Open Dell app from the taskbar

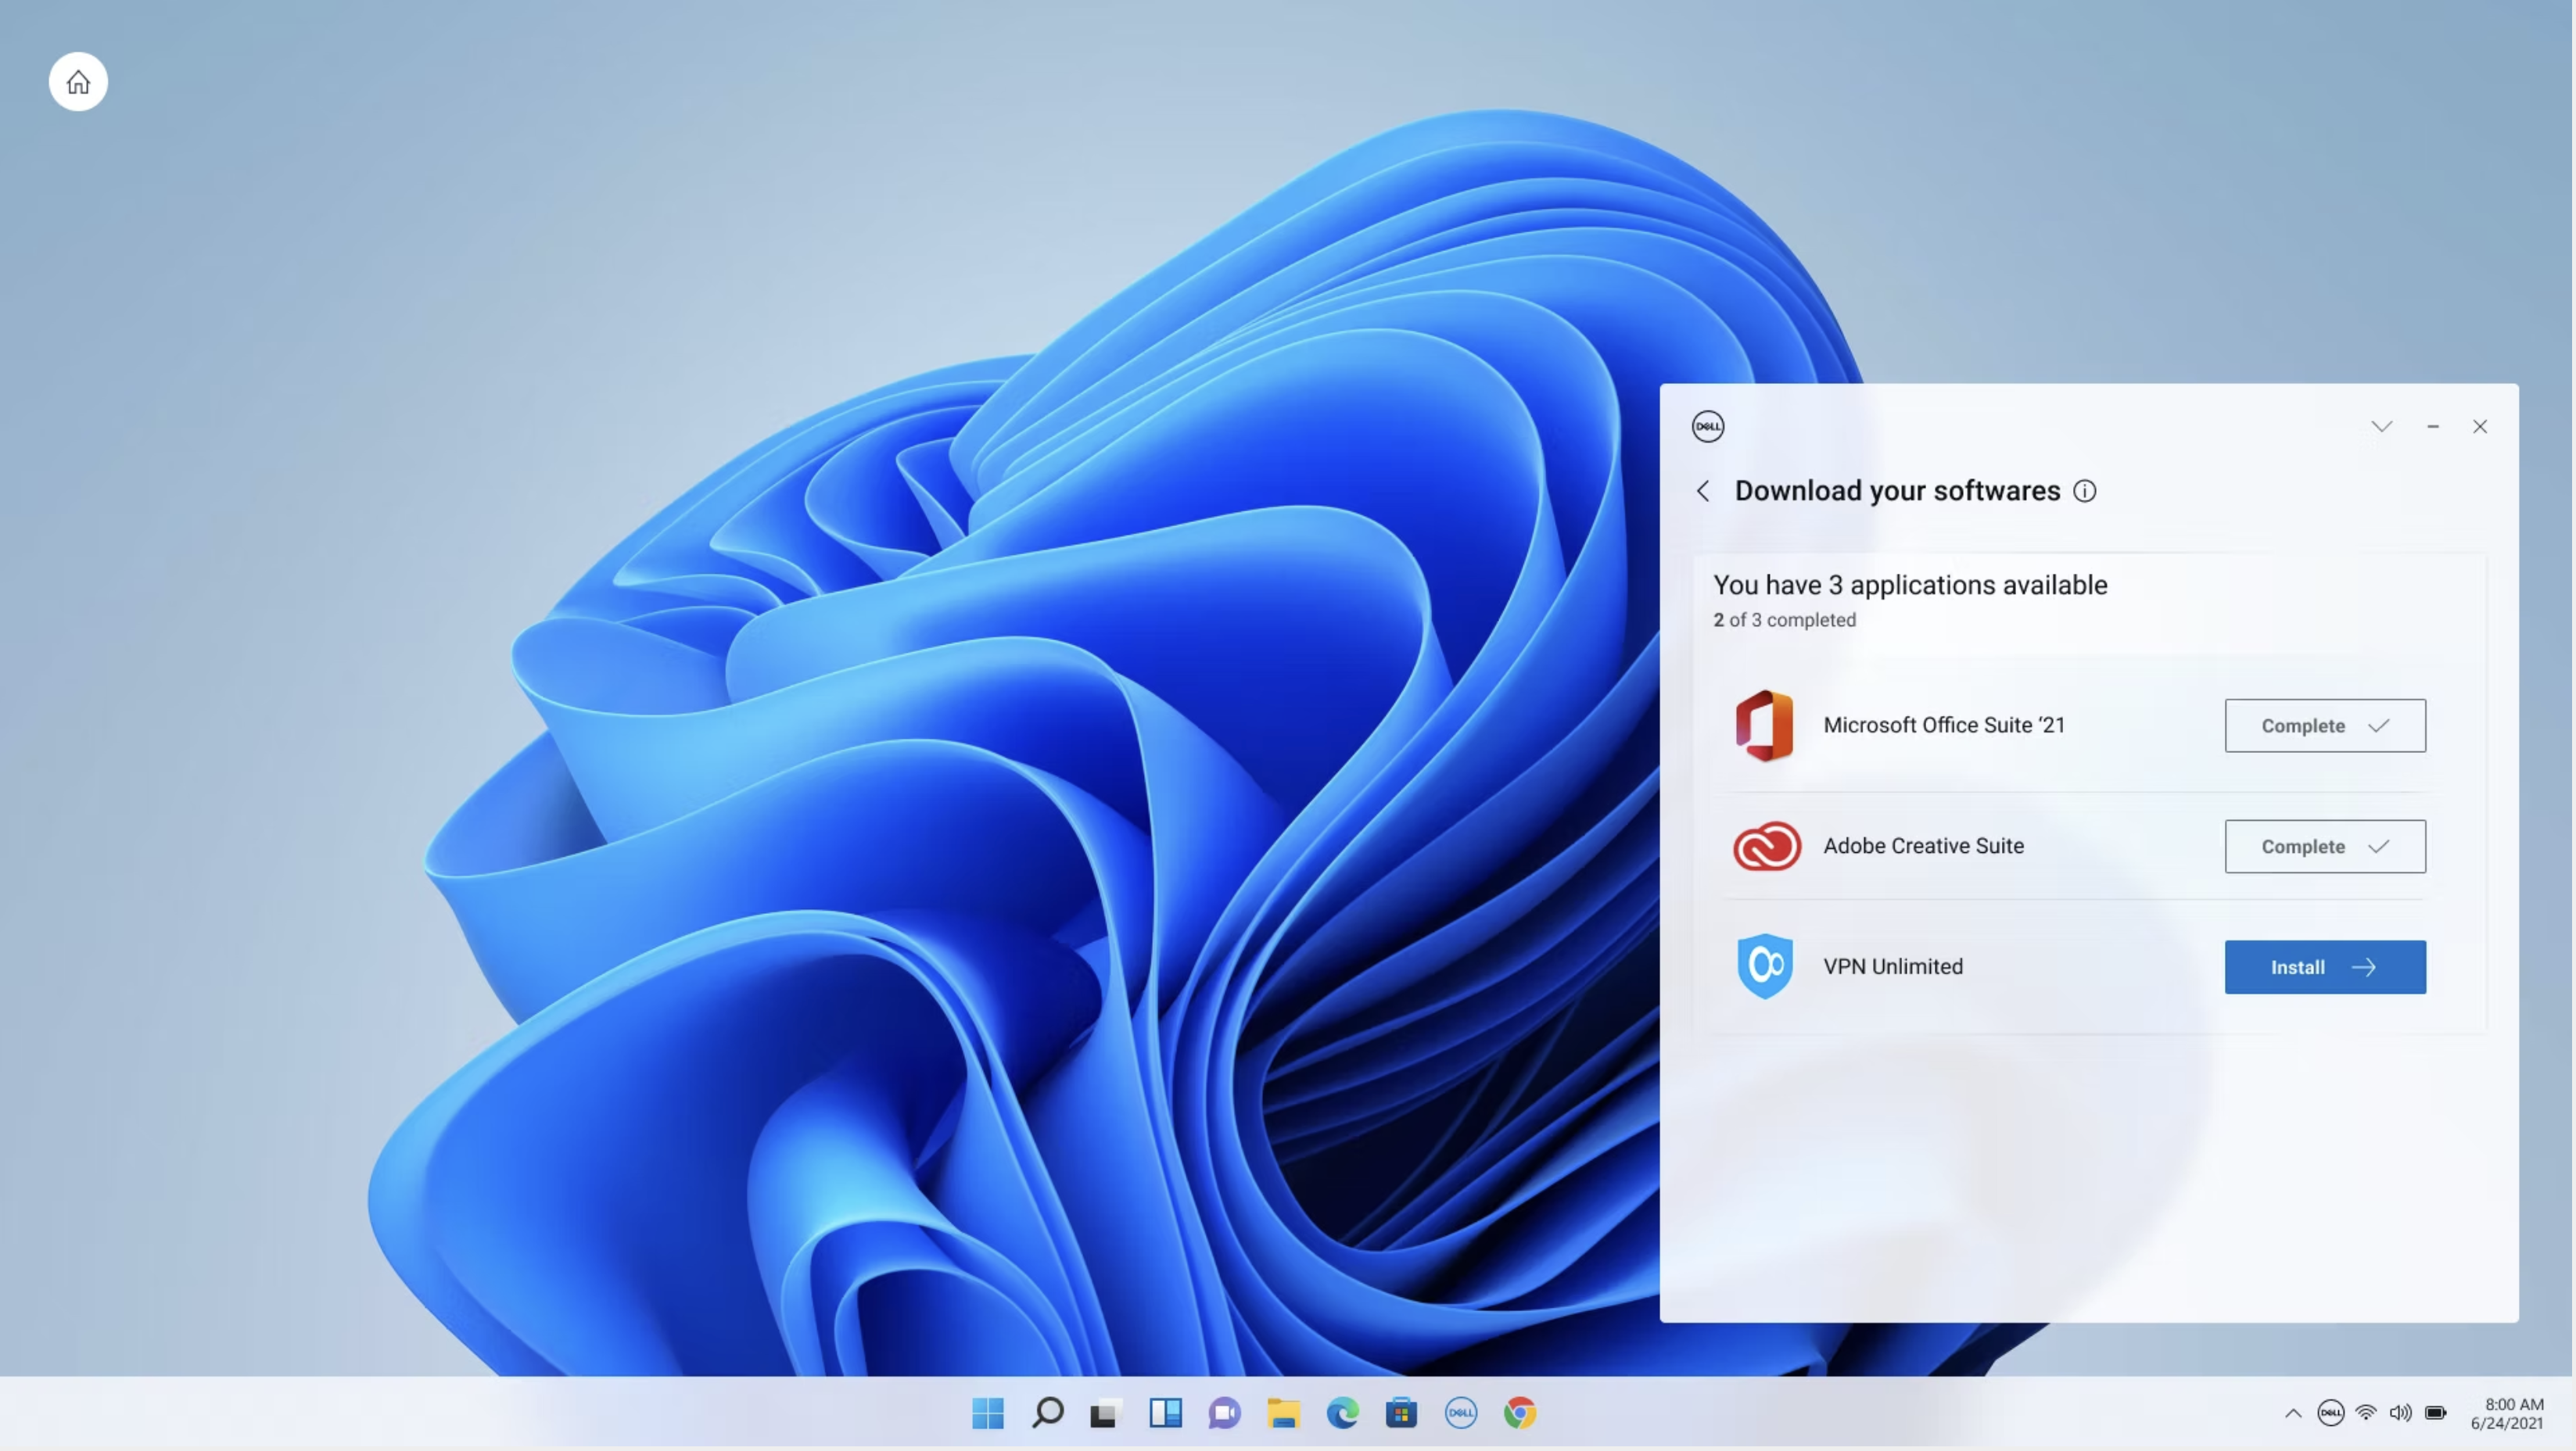click(1461, 1413)
